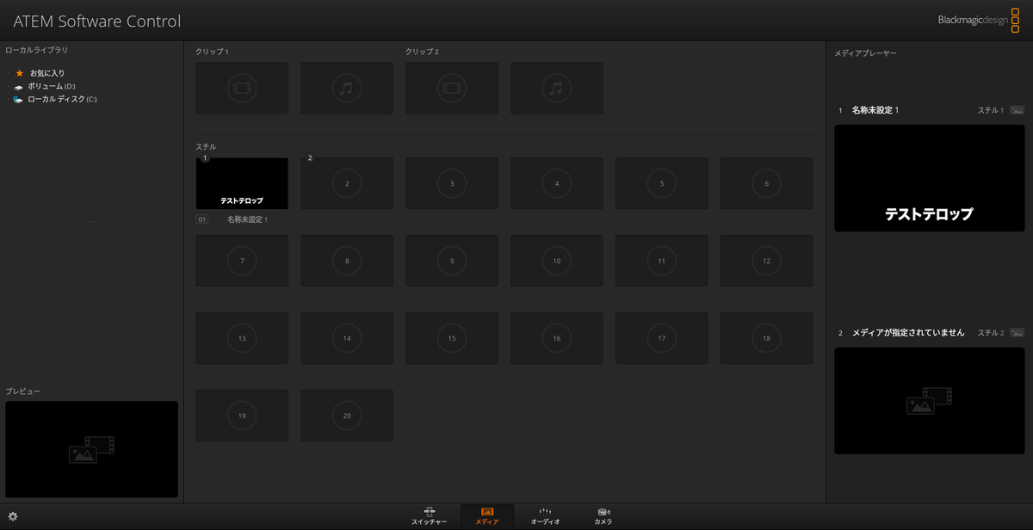Select empty still slot 5
Image resolution: width=1033 pixels, height=530 pixels.
[662, 183]
